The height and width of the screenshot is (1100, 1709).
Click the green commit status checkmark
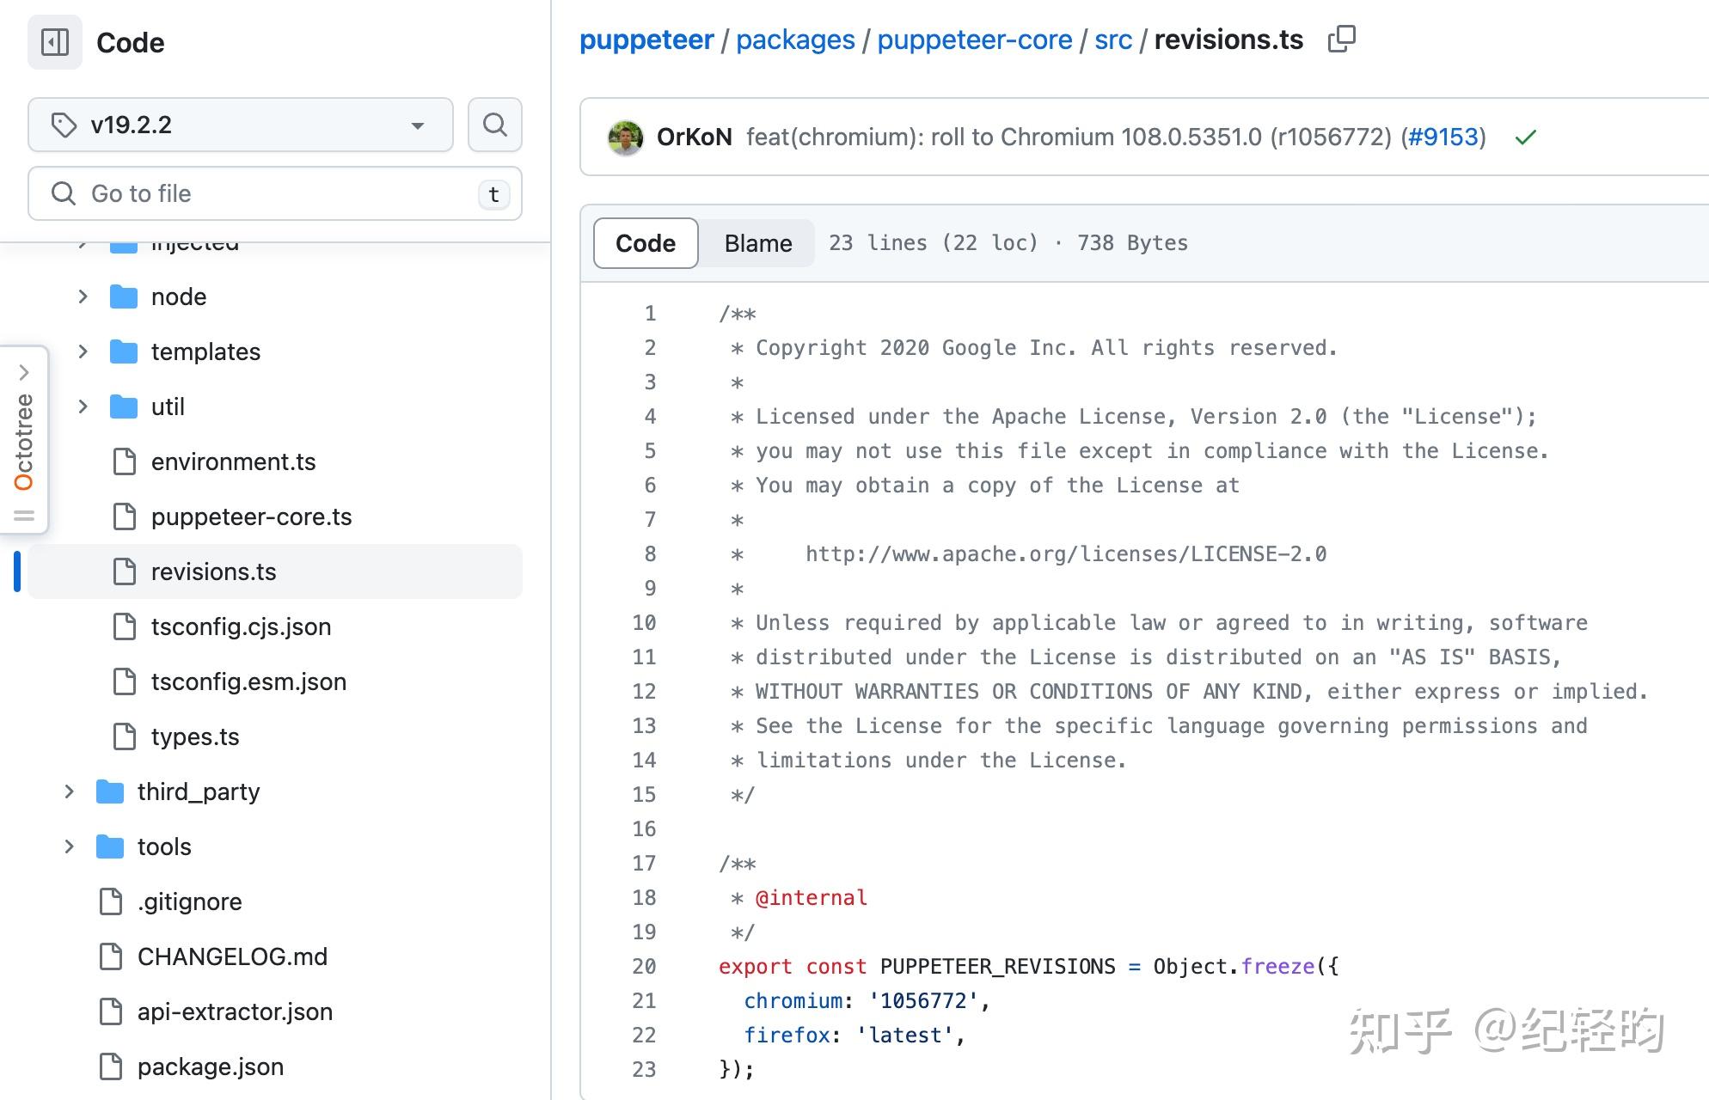(1525, 137)
